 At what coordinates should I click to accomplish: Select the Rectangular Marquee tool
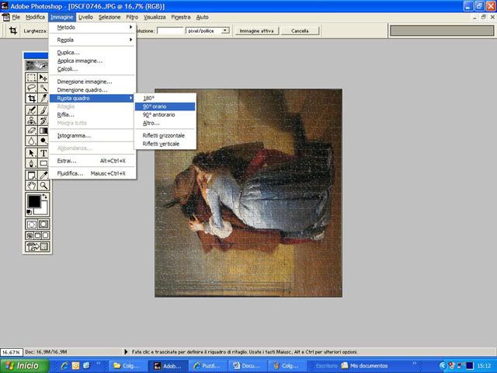click(31, 78)
